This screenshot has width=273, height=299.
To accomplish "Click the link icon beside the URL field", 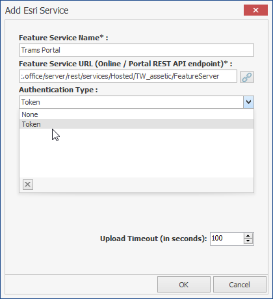I will [247, 77].
